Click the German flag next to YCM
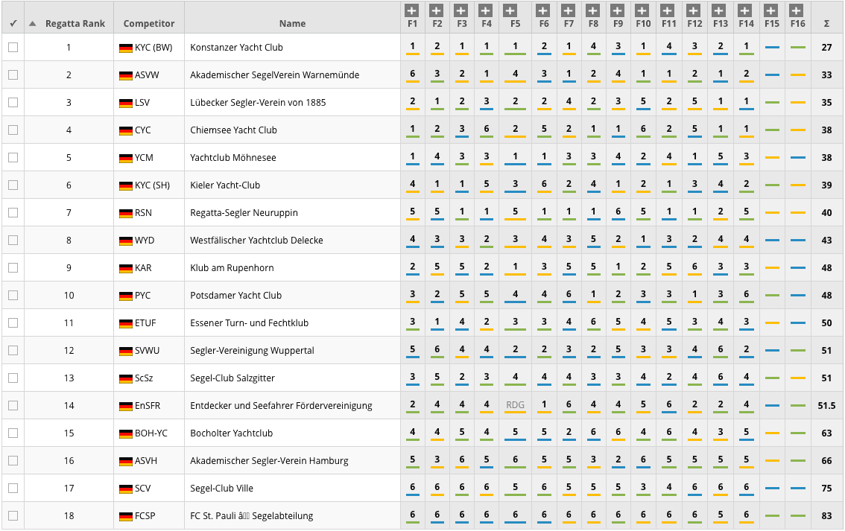845x531 pixels. (126, 159)
